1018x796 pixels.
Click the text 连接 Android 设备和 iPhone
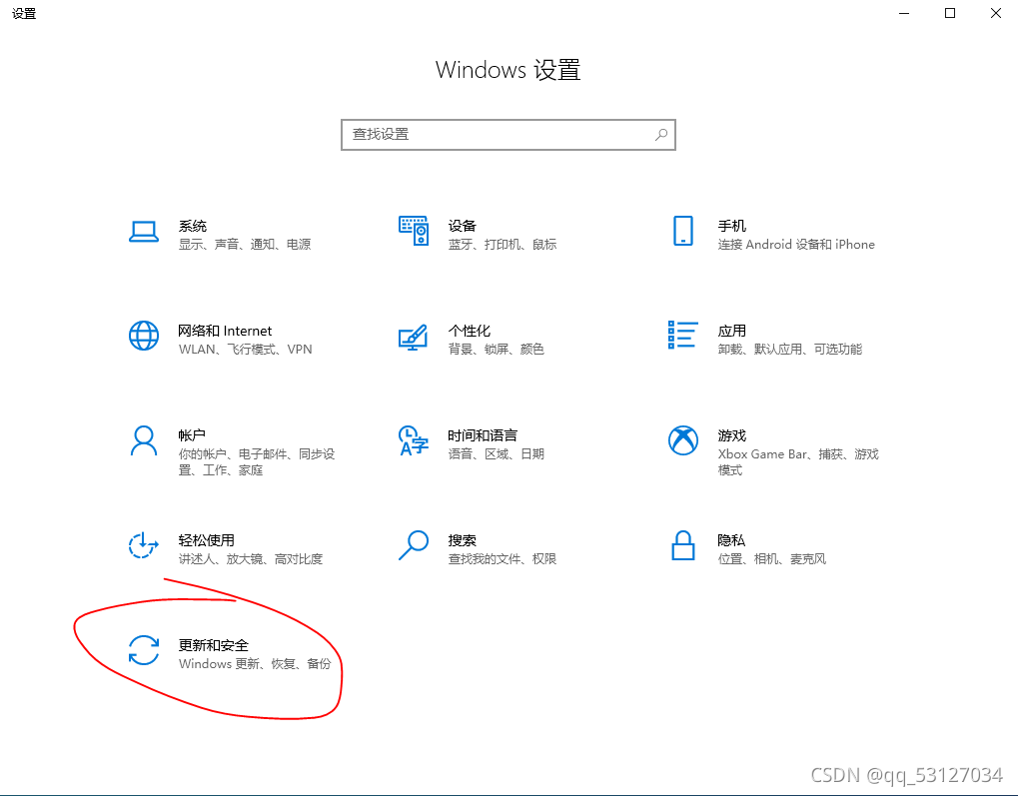[796, 245]
